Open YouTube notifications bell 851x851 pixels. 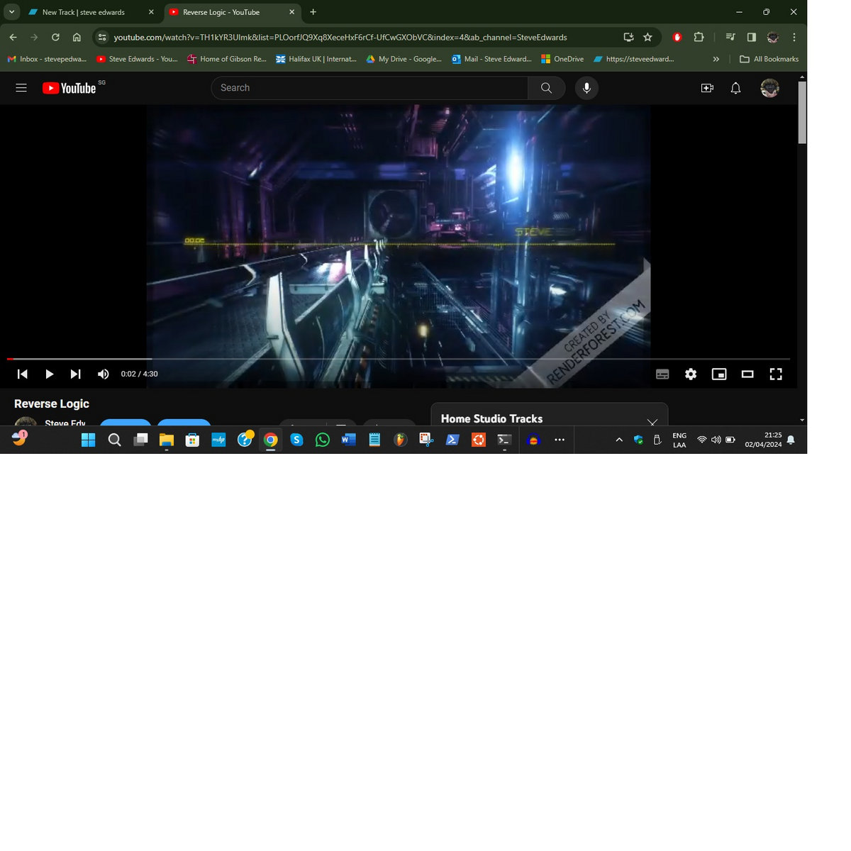coord(735,88)
